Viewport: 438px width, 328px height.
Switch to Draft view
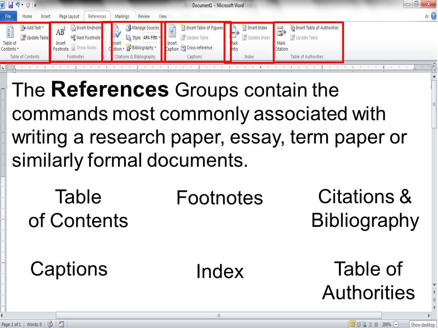point(376,324)
